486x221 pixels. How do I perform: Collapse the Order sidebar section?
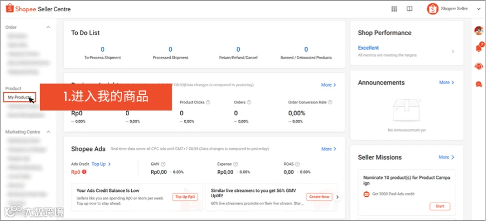pos(48,27)
